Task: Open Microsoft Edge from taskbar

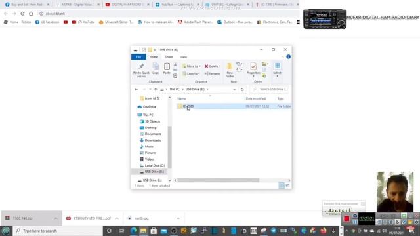Action: click(133, 231)
